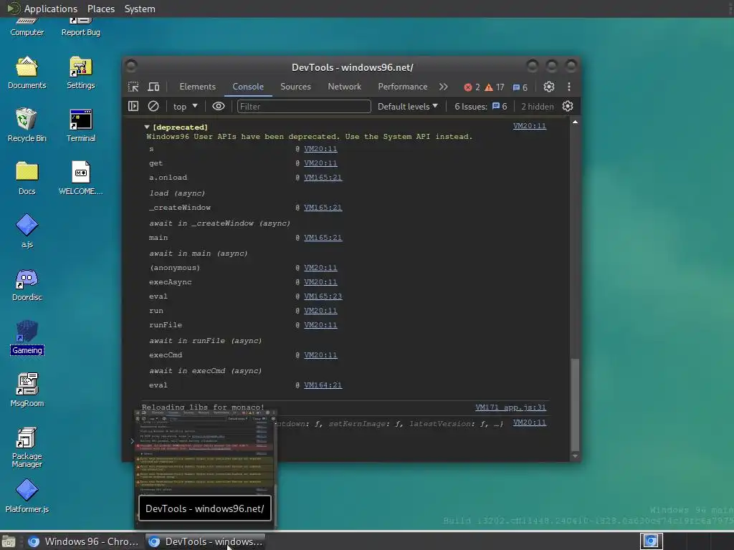Open the Computer desktop icon
This screenshot has height=550, width=734.
(x=27, y=27)
